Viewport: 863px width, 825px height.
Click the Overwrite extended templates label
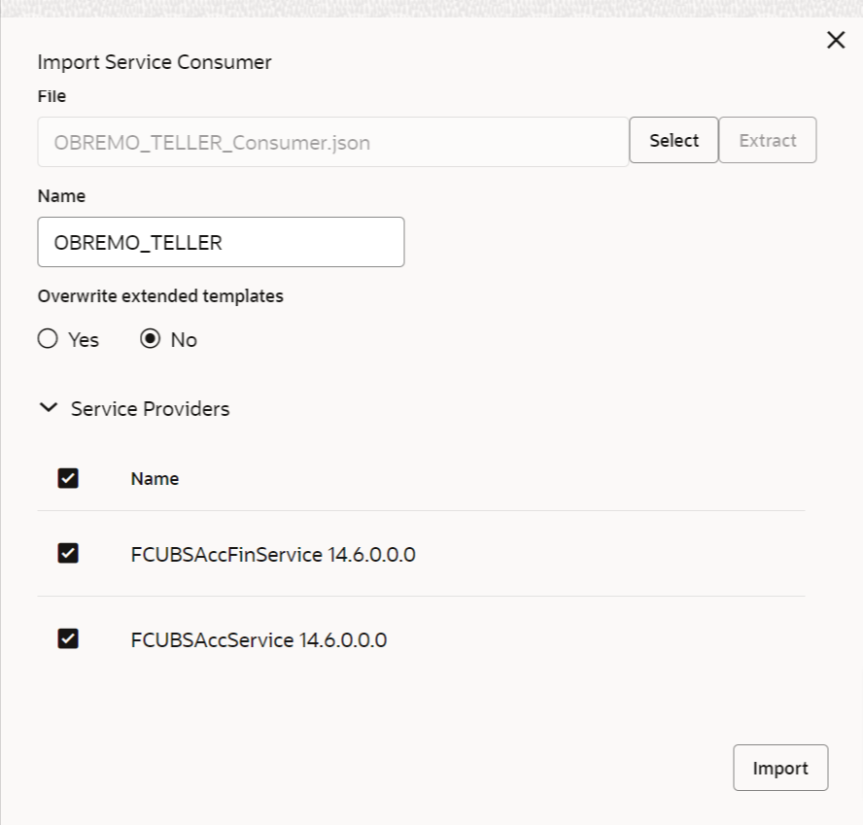coord(160,296)
